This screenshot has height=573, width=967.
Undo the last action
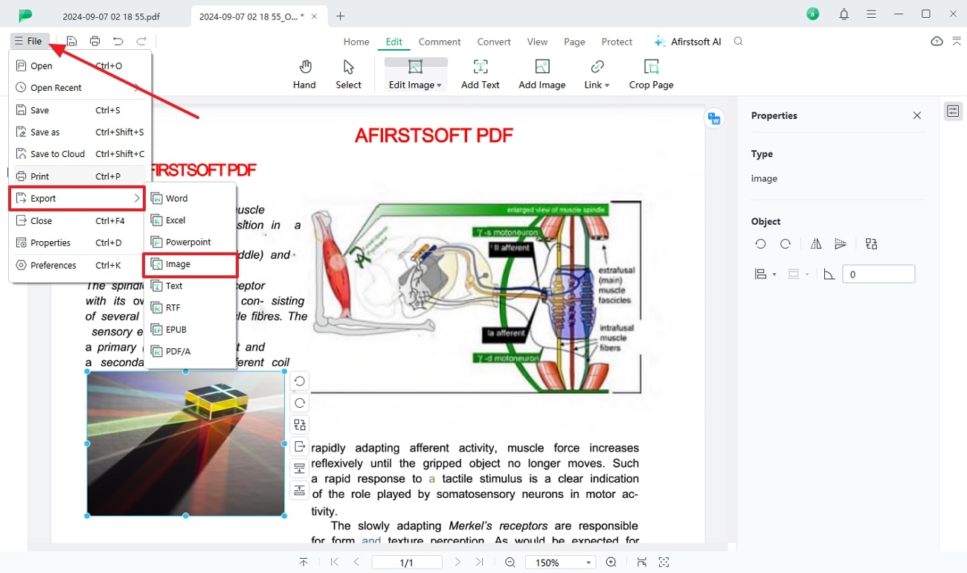[118, 42]
